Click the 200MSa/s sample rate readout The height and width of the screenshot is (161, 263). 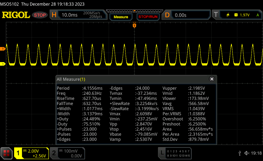(92, 13)
